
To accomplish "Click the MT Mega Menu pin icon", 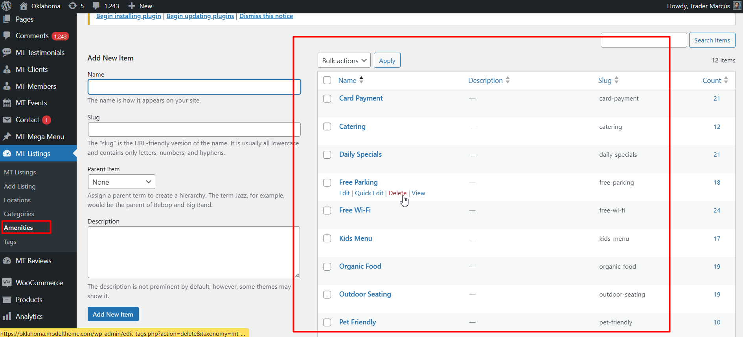I will pyautogui.click(x=7, y=137).
